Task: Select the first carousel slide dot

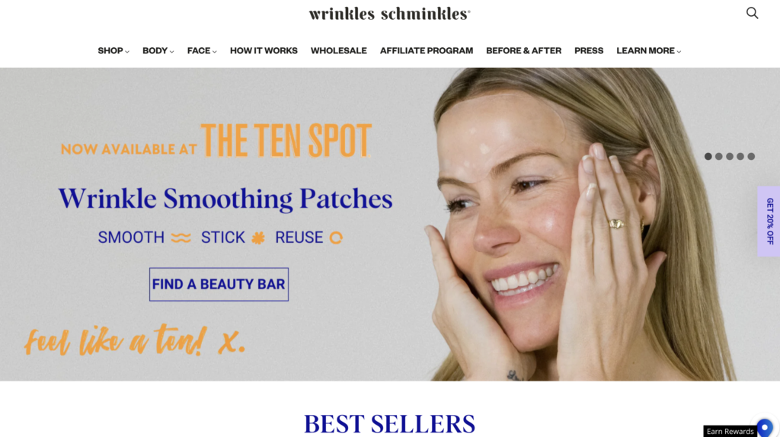Action: click(708, 156)
